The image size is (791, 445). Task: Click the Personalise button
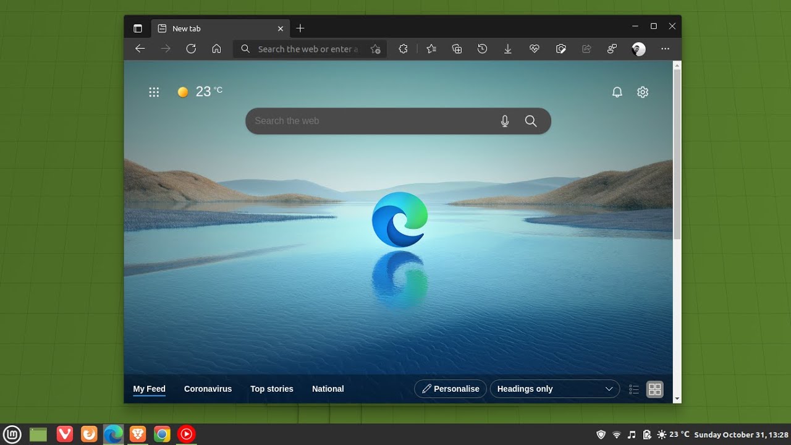[450, 389]
